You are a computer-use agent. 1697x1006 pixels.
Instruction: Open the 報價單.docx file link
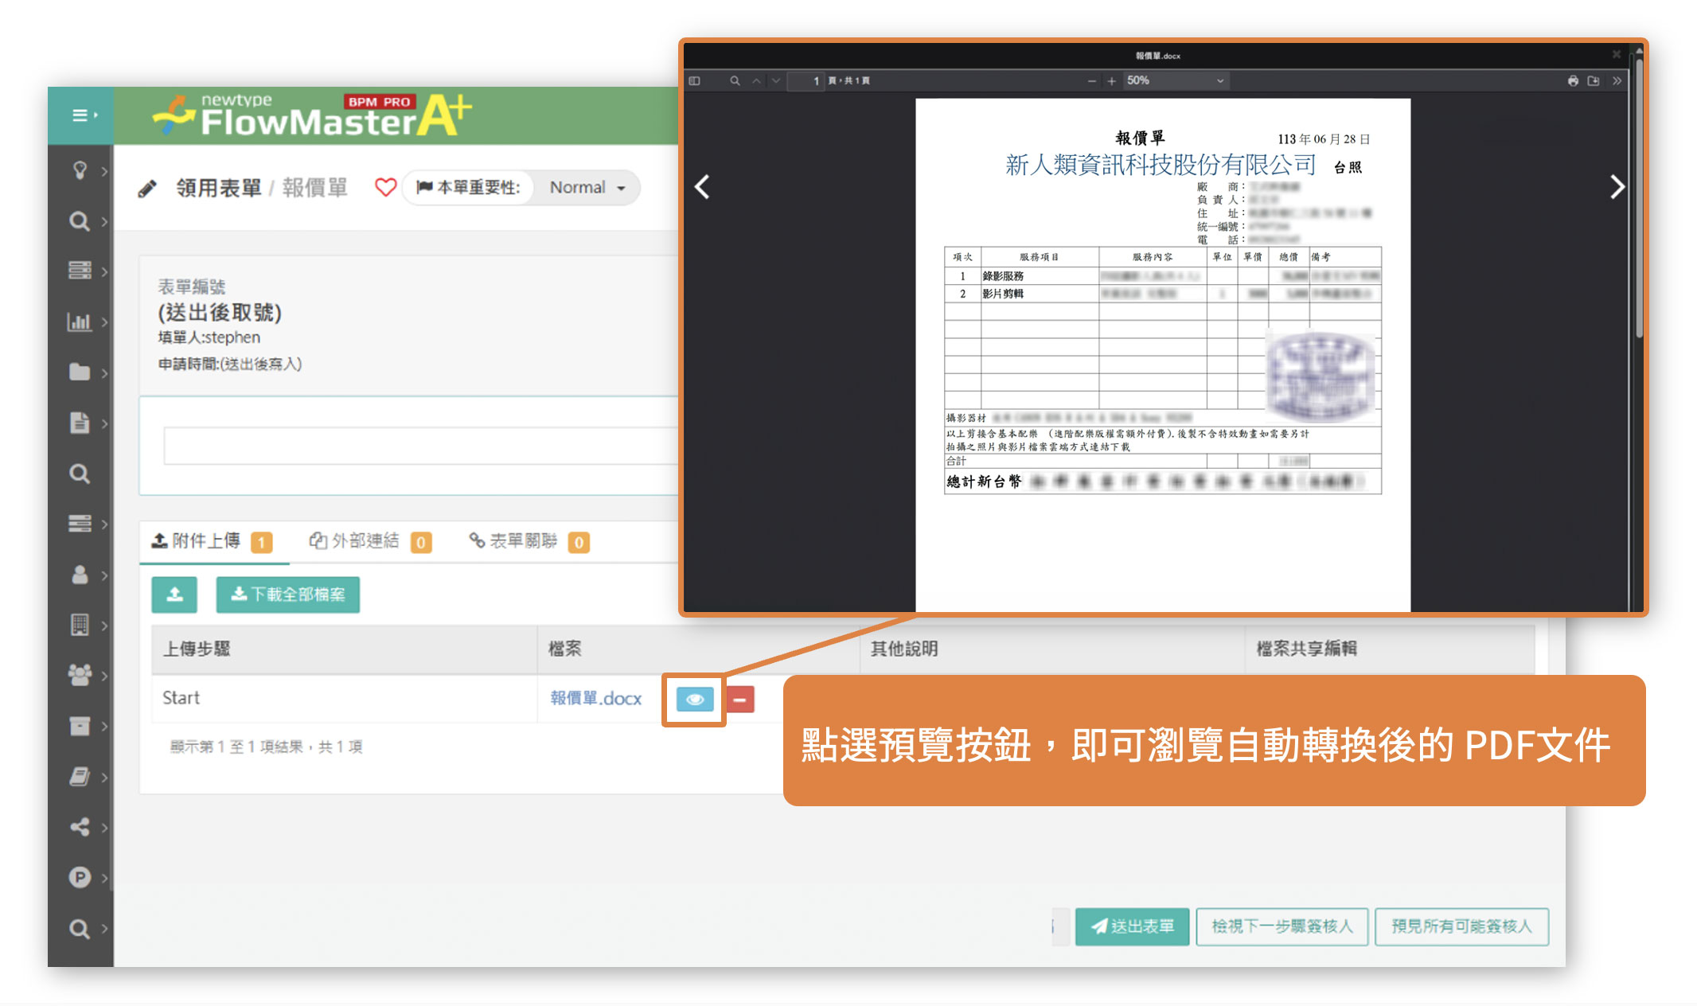[596, 698]
